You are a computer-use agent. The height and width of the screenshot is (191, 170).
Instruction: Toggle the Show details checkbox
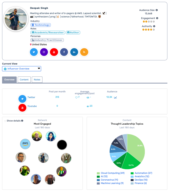pyautogui.click(x=5, y=121)
